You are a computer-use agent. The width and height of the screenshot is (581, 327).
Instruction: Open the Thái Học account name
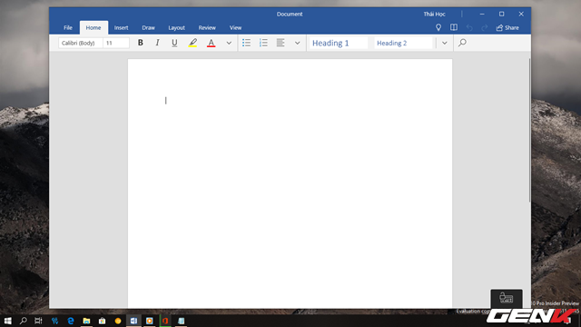(434, 15)
